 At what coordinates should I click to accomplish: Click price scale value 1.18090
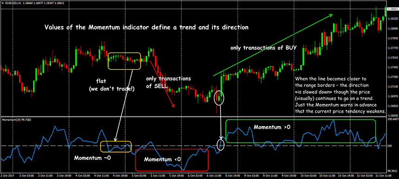pyautogui.click(x=393, y=28)
